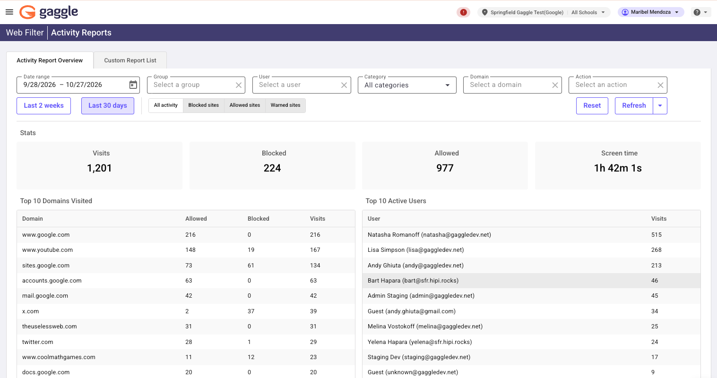Screen dimensions: 717x378
Task: Click the date range start date 9/28/2026
Action: coord(40,85)
